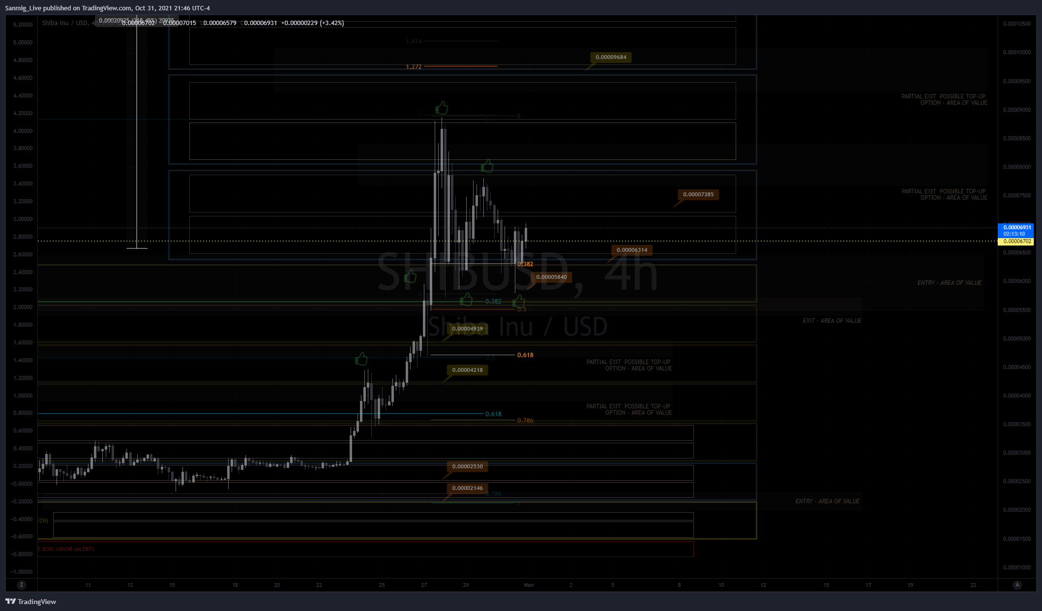Select the 0.00004939 price callout
This screenshot has height=611, width=1042.
click(467, 329)
